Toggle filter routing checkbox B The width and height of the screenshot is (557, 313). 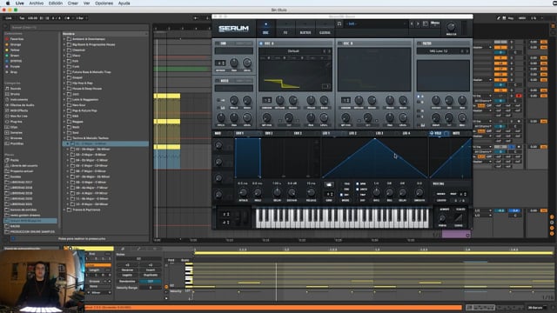(x=419, y=102)
